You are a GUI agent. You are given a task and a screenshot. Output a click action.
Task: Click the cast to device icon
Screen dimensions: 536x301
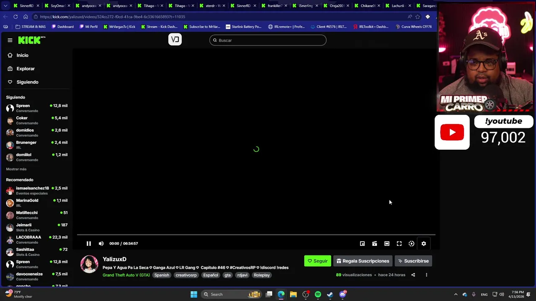point(374,244)
